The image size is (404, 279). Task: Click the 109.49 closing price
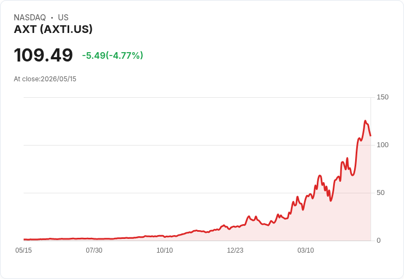pyautogui.click(x=43, y=55)
